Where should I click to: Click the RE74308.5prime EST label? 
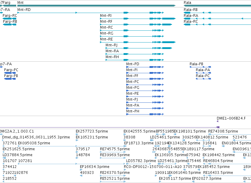223,131
